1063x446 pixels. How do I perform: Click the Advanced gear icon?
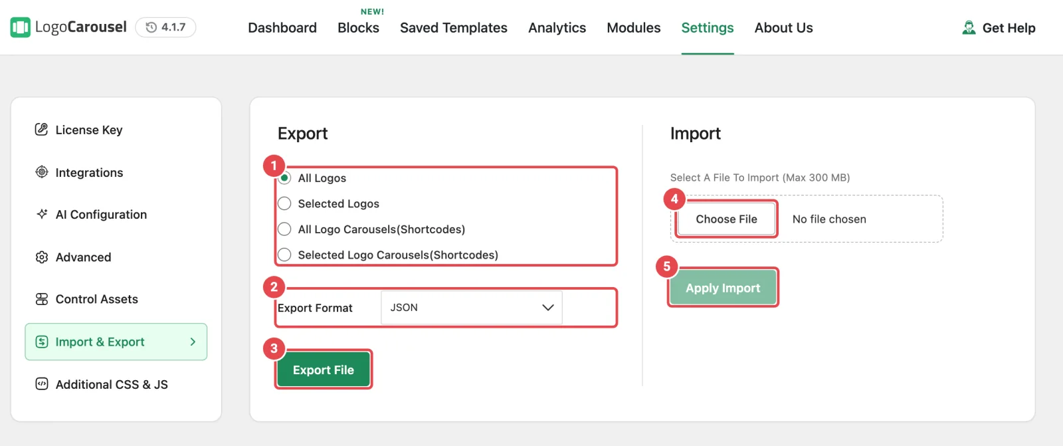42,257
